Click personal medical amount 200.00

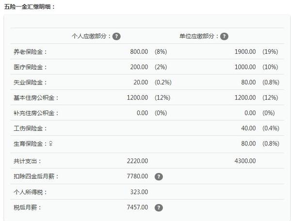[139, 67]
